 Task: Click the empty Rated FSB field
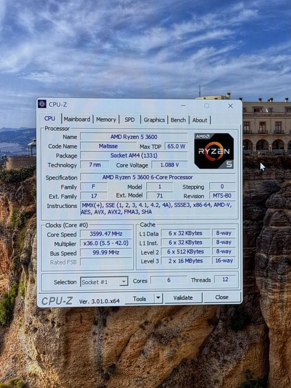coord(106,262)
